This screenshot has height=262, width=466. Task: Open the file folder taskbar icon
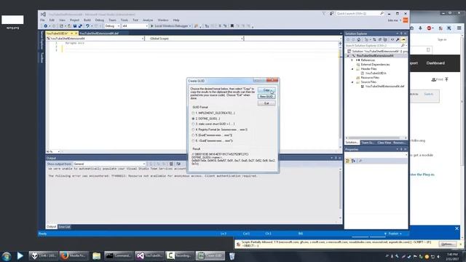point(96,255)
